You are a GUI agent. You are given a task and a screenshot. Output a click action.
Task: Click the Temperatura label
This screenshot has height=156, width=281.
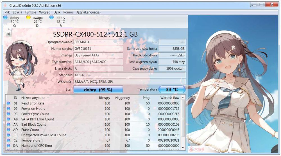pyautogui.click(x=148, y=89)
